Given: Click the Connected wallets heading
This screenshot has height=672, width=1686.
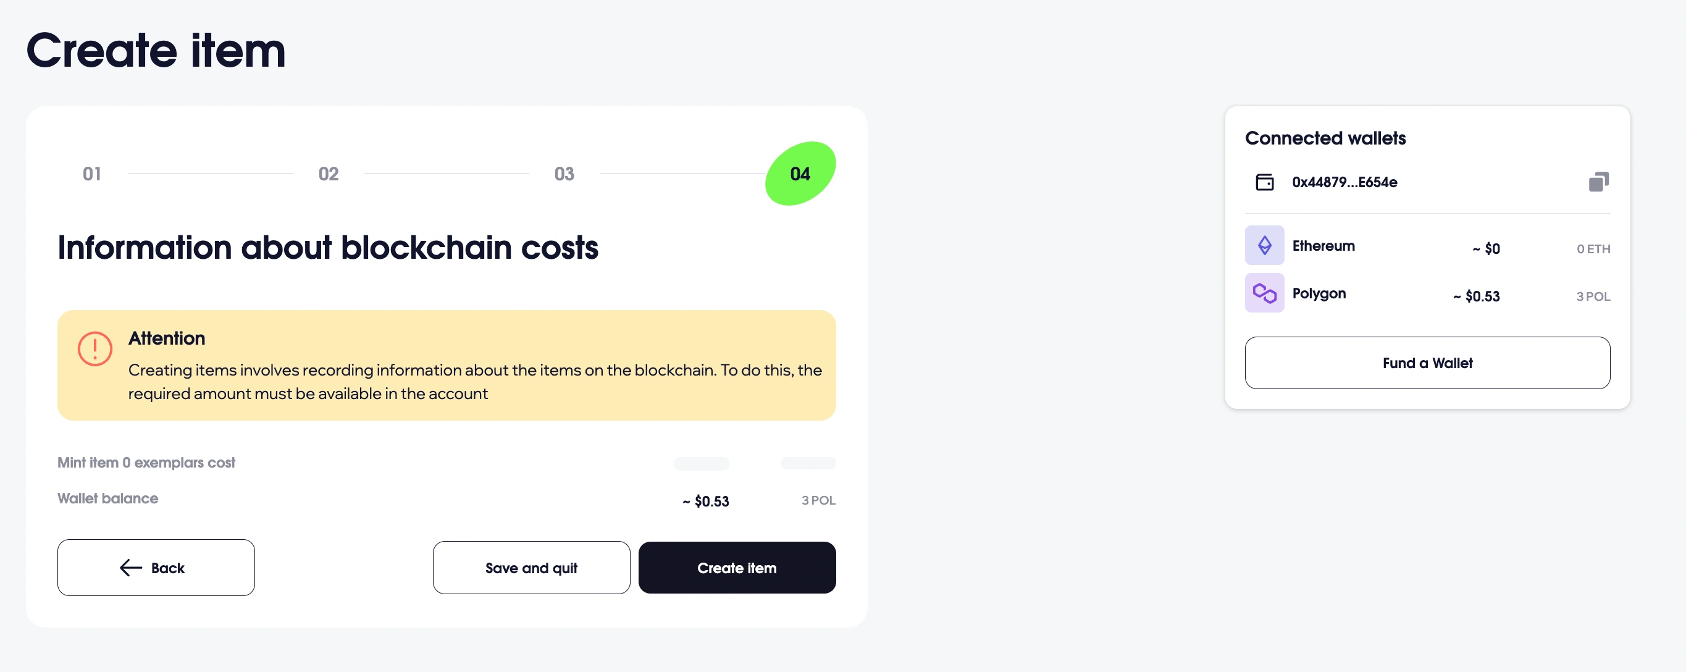Looking at the screenshot, I should click(x=1325, y=138).
